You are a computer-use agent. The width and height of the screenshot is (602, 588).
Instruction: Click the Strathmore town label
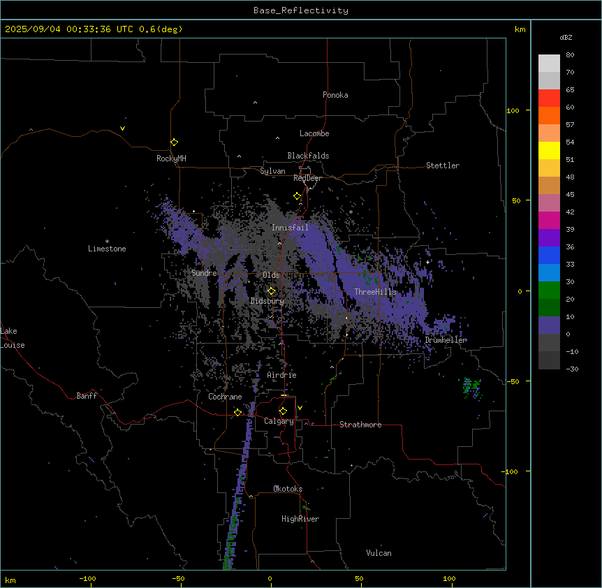coord(360,425)
